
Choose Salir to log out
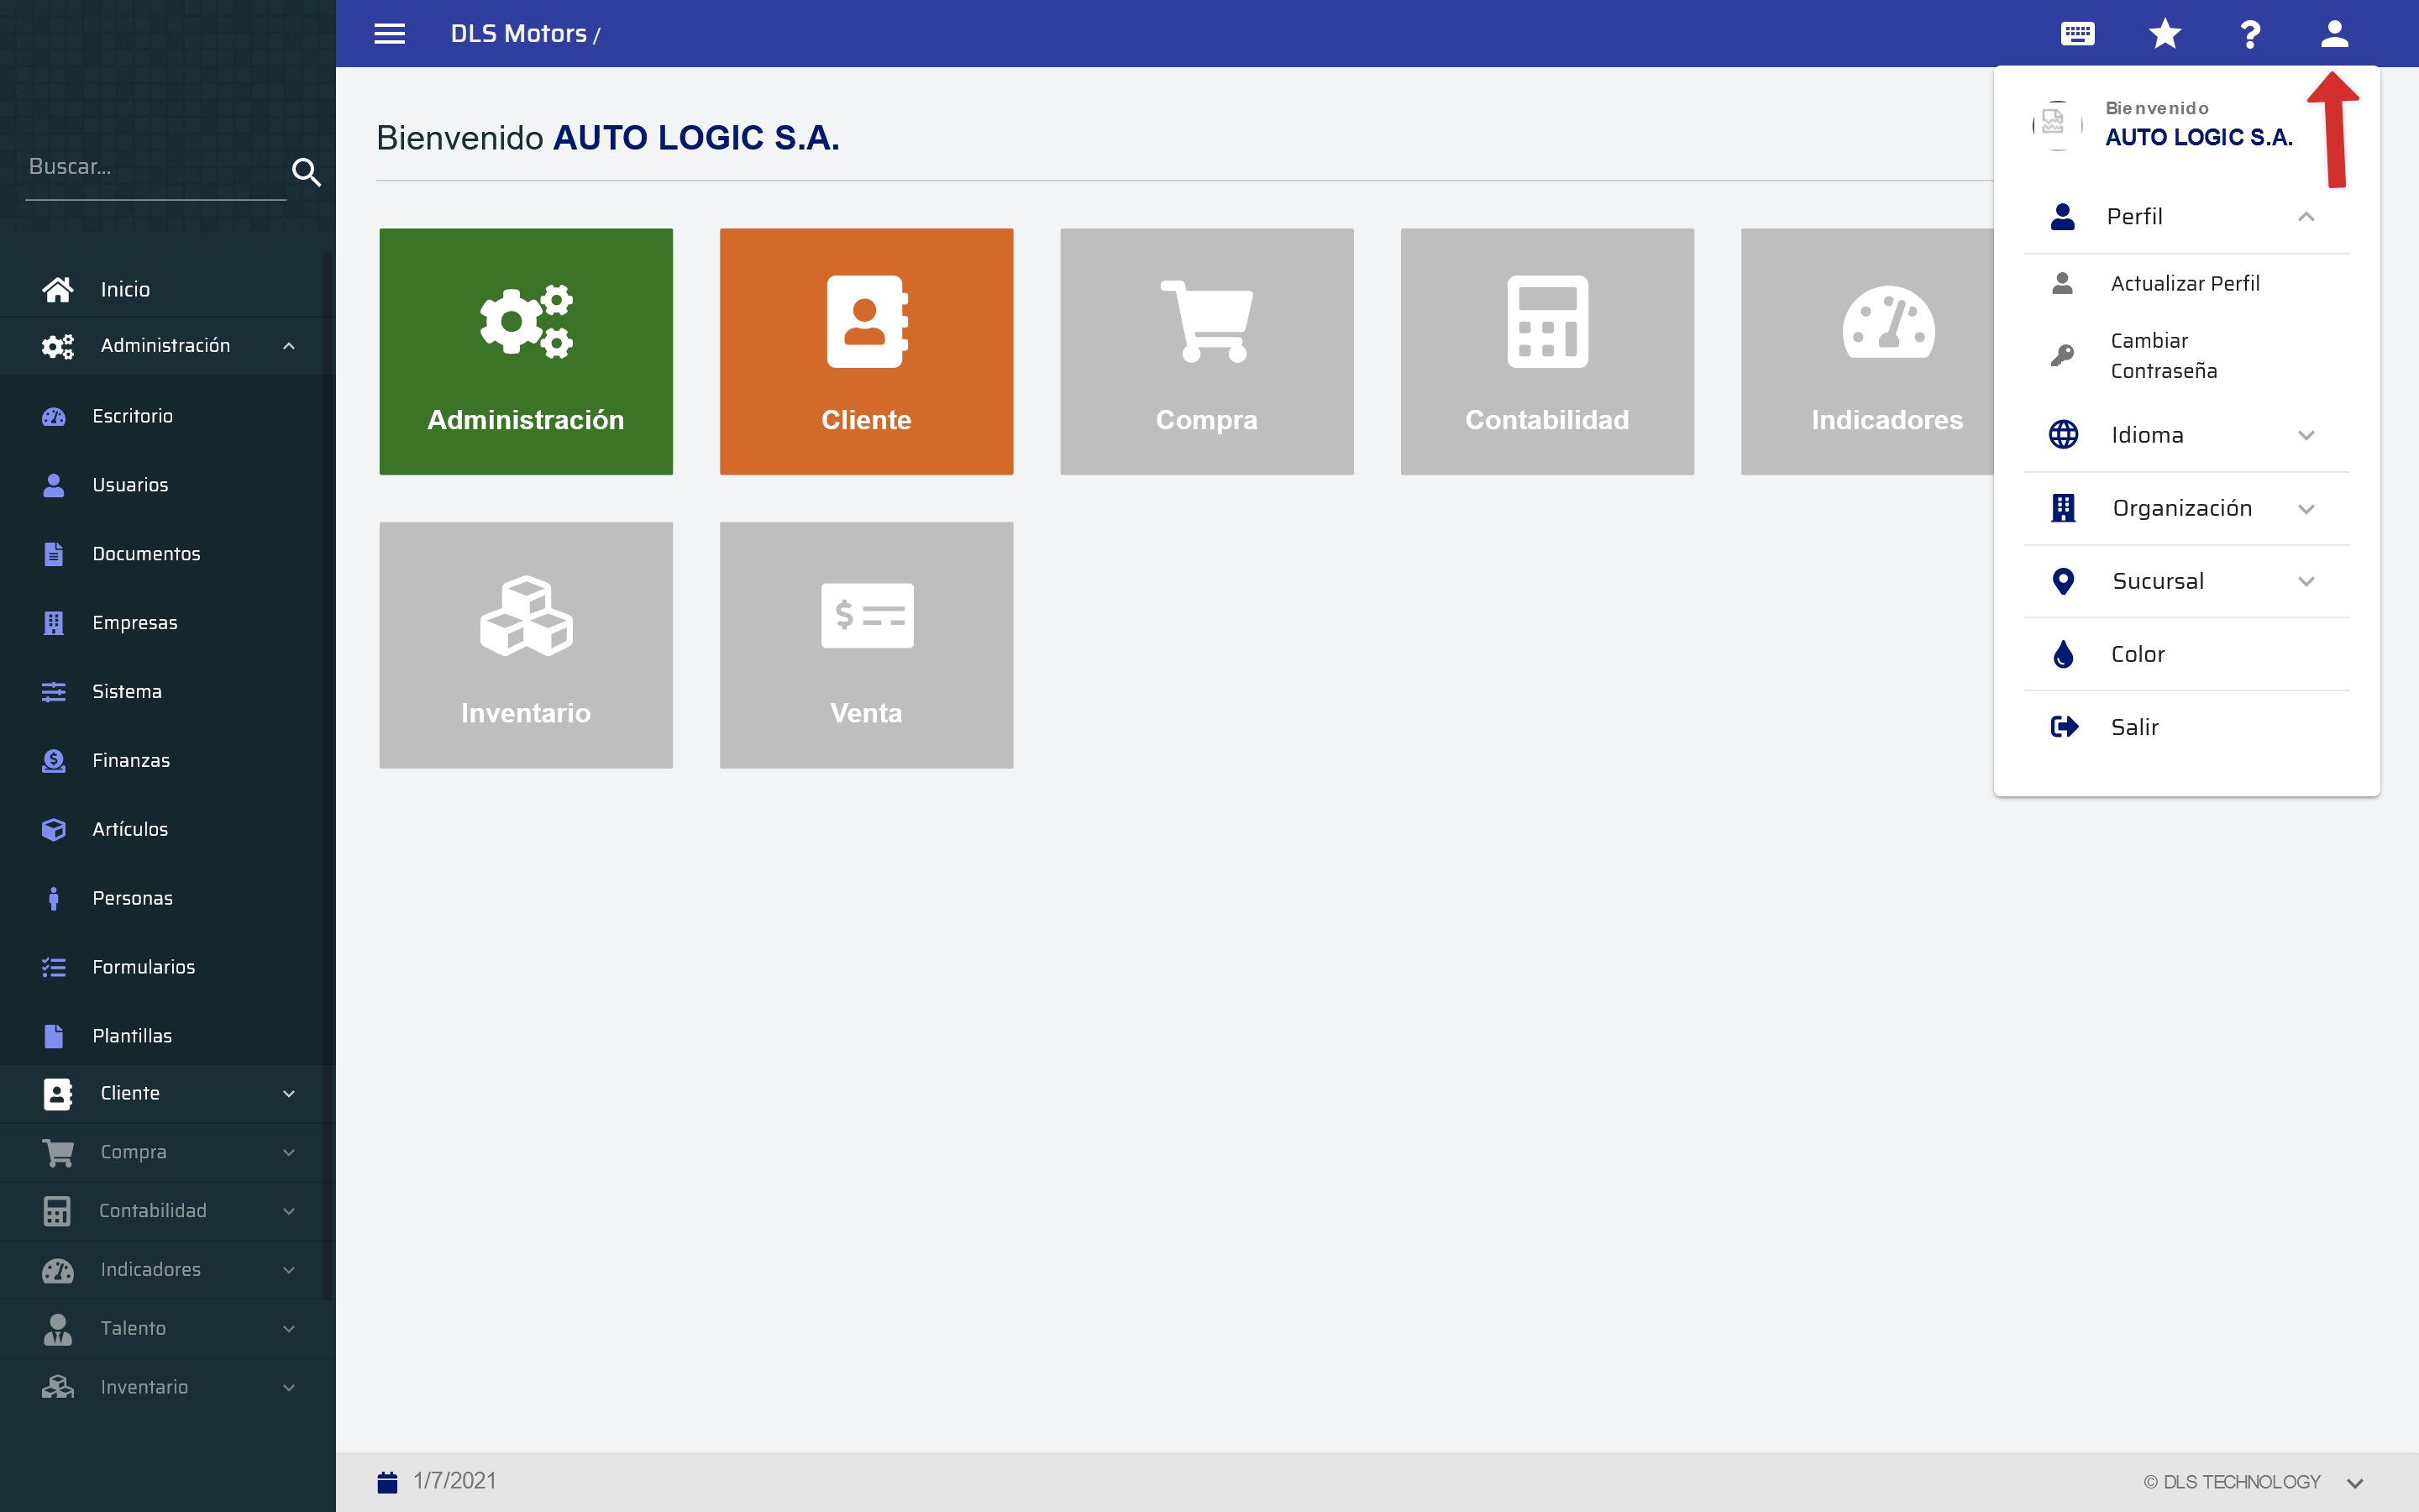coord(2134,727)
